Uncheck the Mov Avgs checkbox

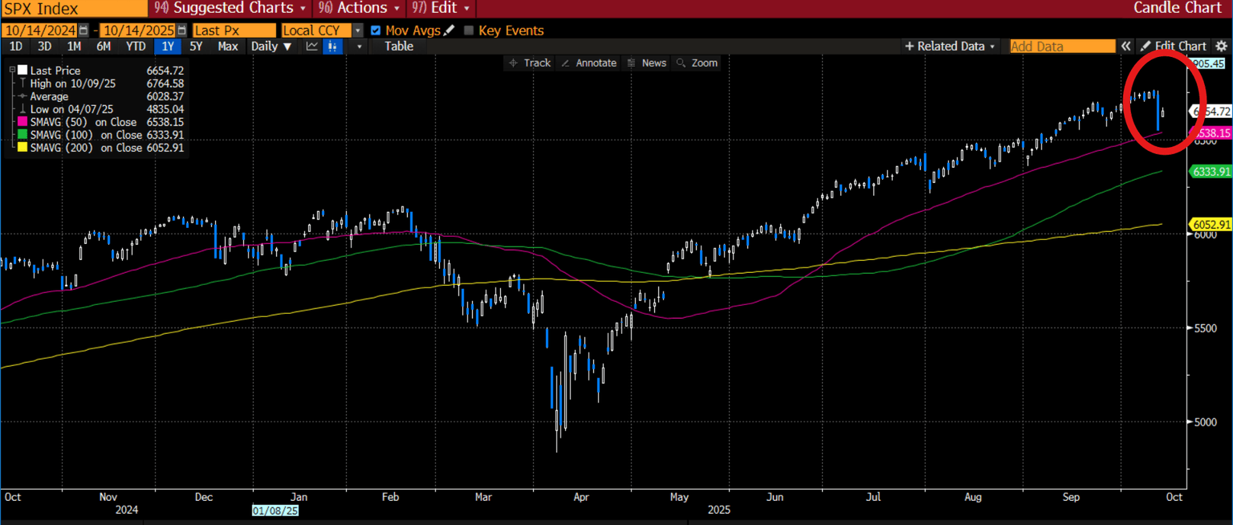coord(376,31)
